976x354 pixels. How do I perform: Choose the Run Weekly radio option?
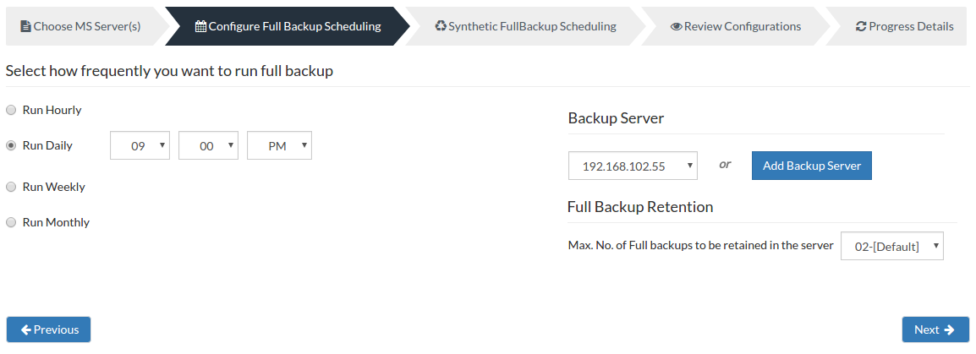11,187
